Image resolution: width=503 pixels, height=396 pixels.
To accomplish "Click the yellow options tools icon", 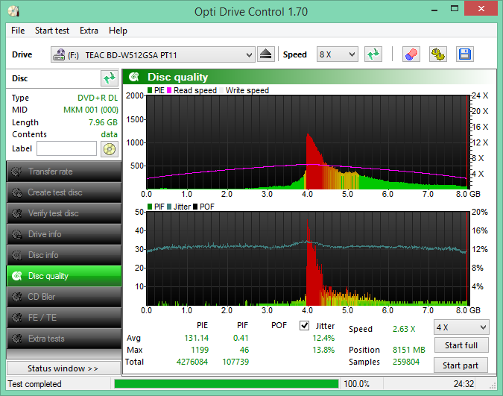I will (x=438, y=54).
